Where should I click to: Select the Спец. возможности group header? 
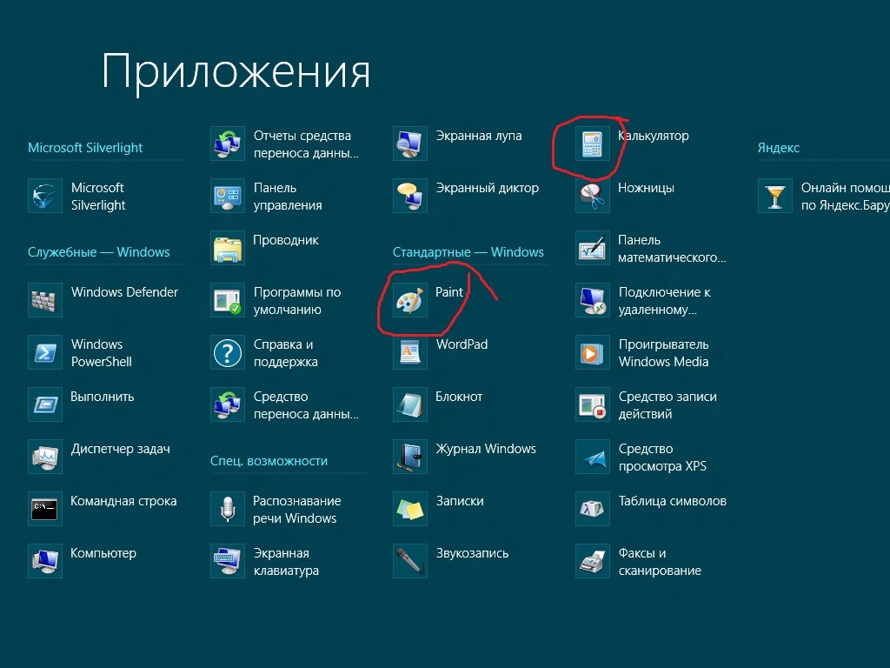[269, 461]
